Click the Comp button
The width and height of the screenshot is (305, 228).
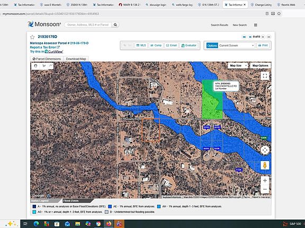[156, 45]
